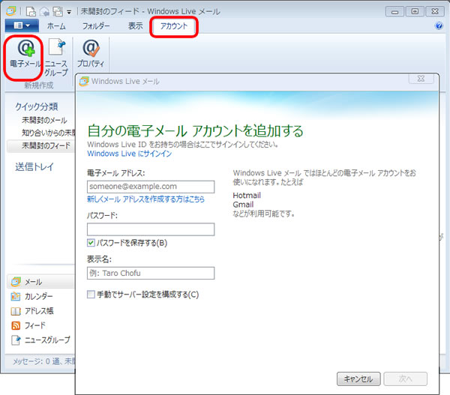Select 知り合いからの未開封 quick view
Viewport: 450px width, 395px height.
pos(48,133)
